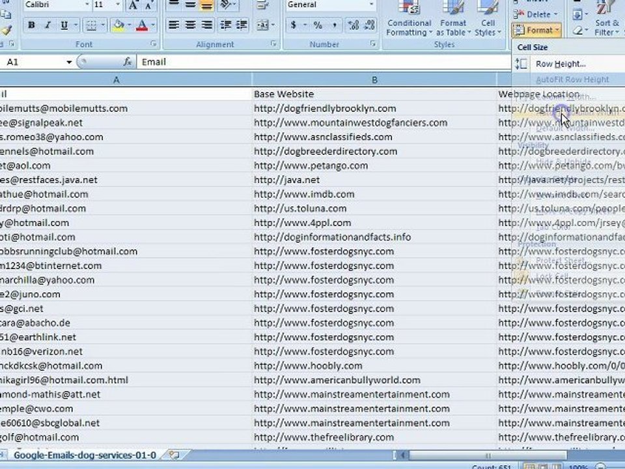Open borders dropdown arrow
625x469 pixels.
103,25
